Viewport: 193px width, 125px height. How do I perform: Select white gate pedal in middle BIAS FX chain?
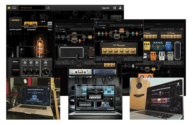99,33
